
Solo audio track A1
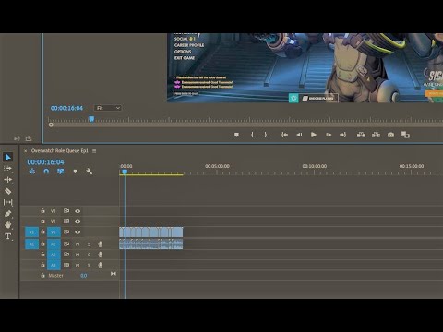89,244
